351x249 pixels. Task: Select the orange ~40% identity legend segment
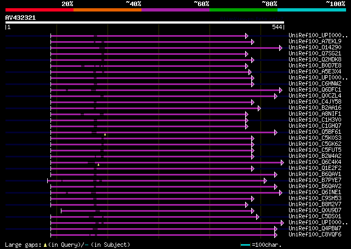[107, 10]
